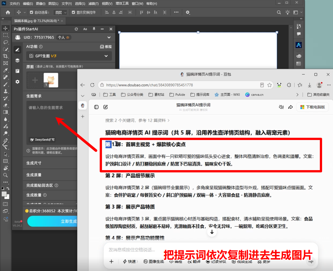The image size is (333, 271).
Task: Click the 立即生成 button
Action: pyautogui.click(x=52, y=221)
